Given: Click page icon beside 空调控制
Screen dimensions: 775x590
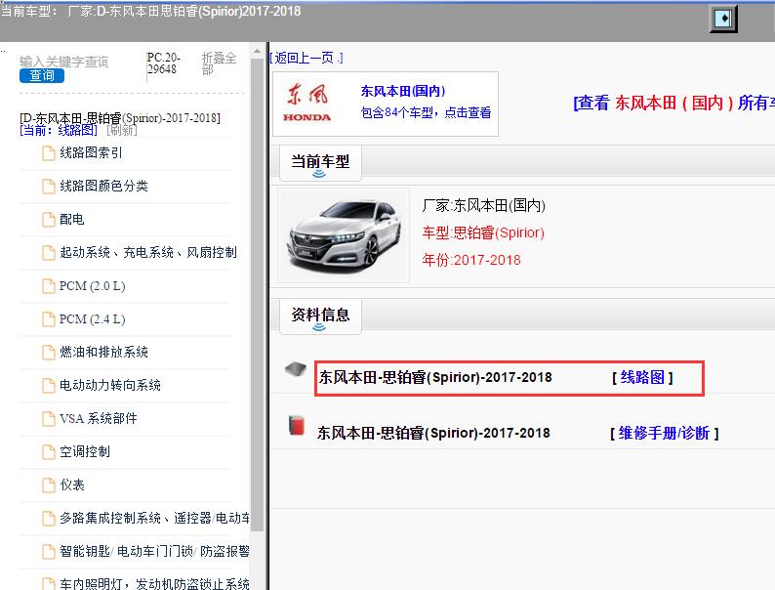Looking at the screenshot, I should [49, 452].
